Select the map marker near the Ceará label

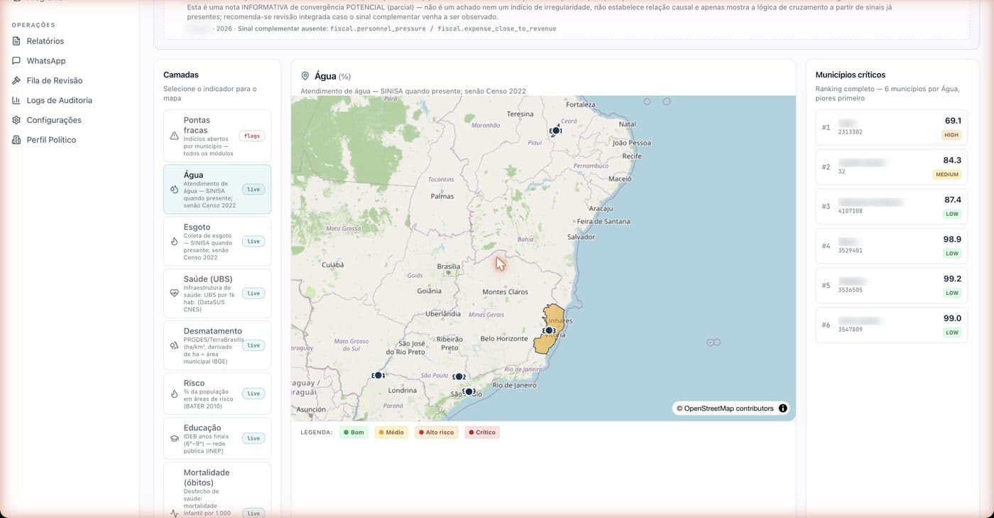coord(556,131)
